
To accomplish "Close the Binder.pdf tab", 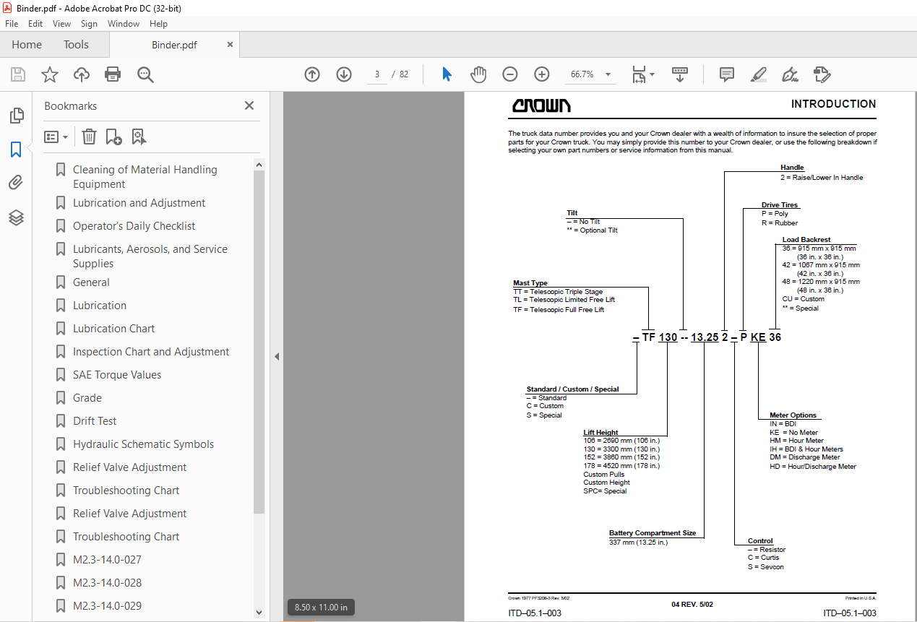I will click(231, 45).
